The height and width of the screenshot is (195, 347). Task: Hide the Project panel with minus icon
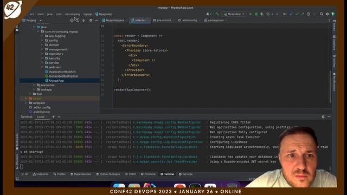(97, 21)
